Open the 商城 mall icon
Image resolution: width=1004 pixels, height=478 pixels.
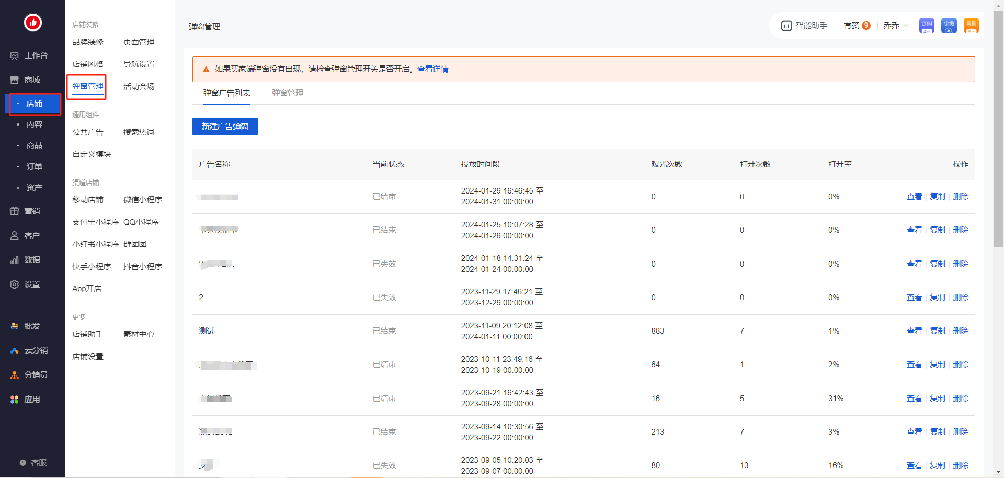15,80
